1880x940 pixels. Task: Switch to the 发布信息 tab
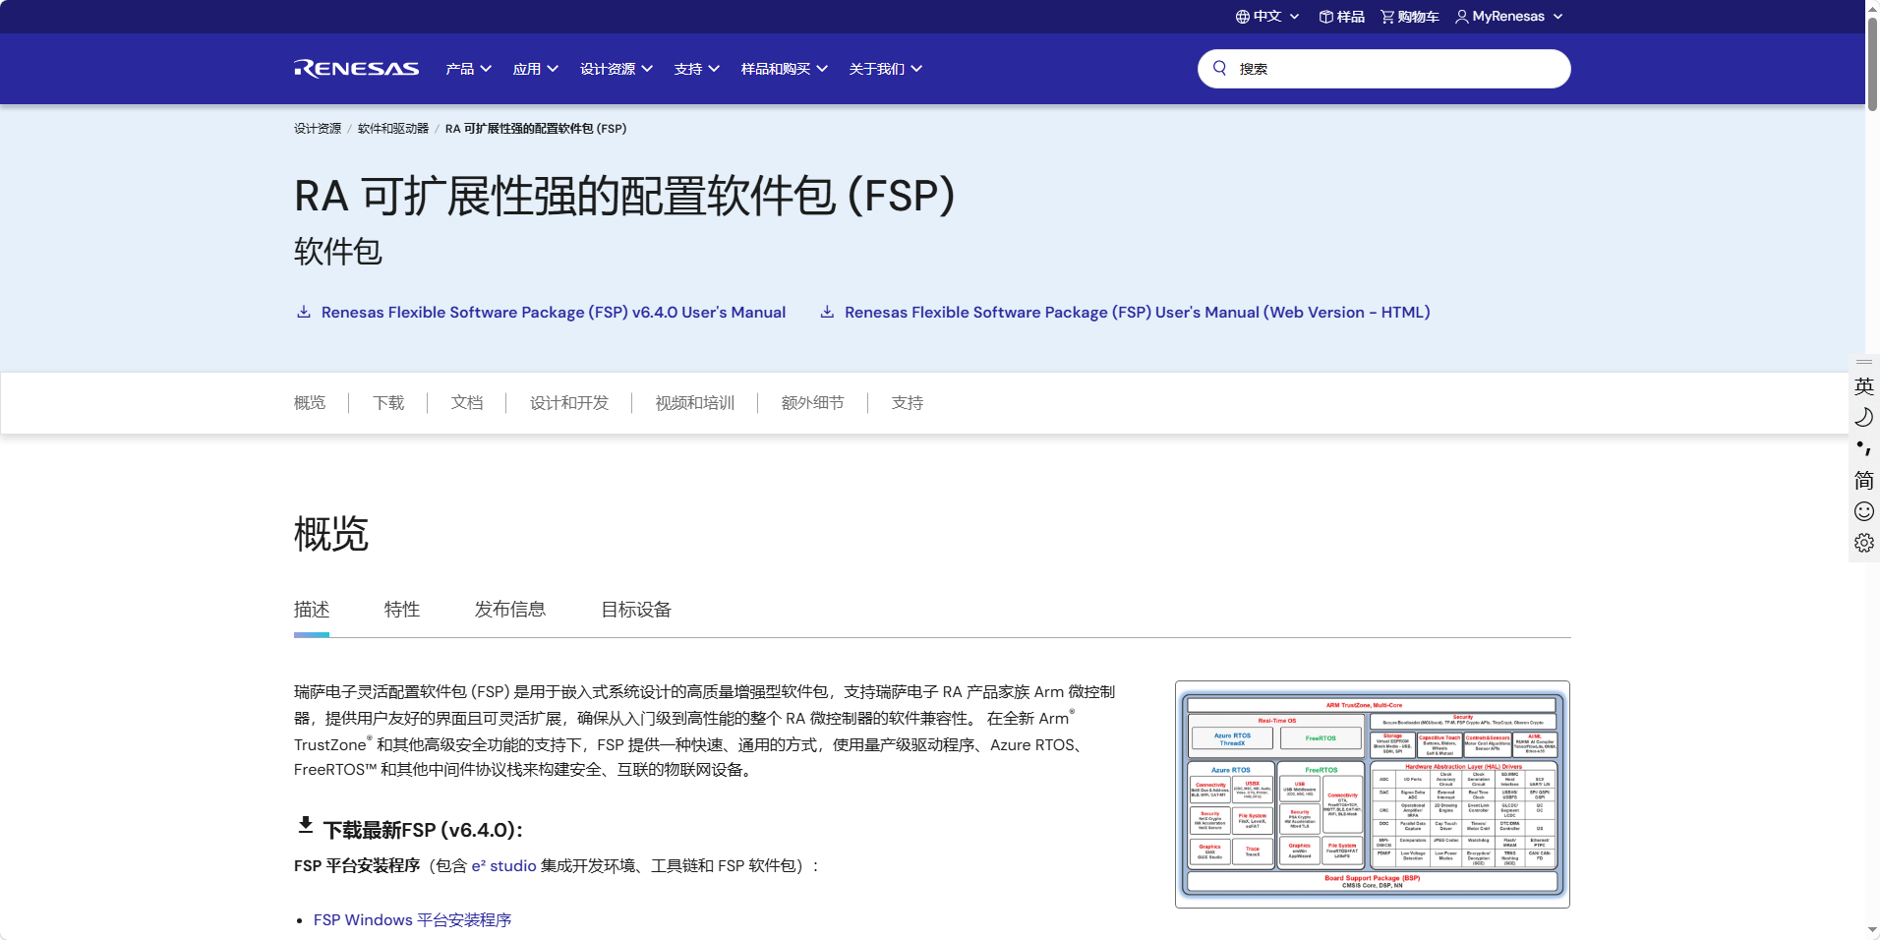[510, 610]
